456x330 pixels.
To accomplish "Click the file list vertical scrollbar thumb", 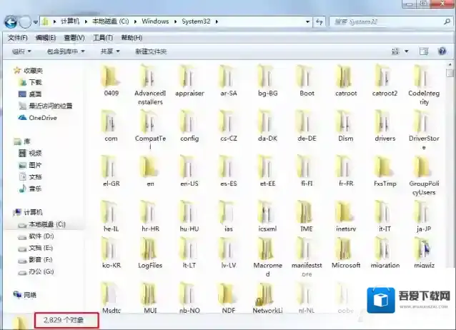I will click(450, 73).
